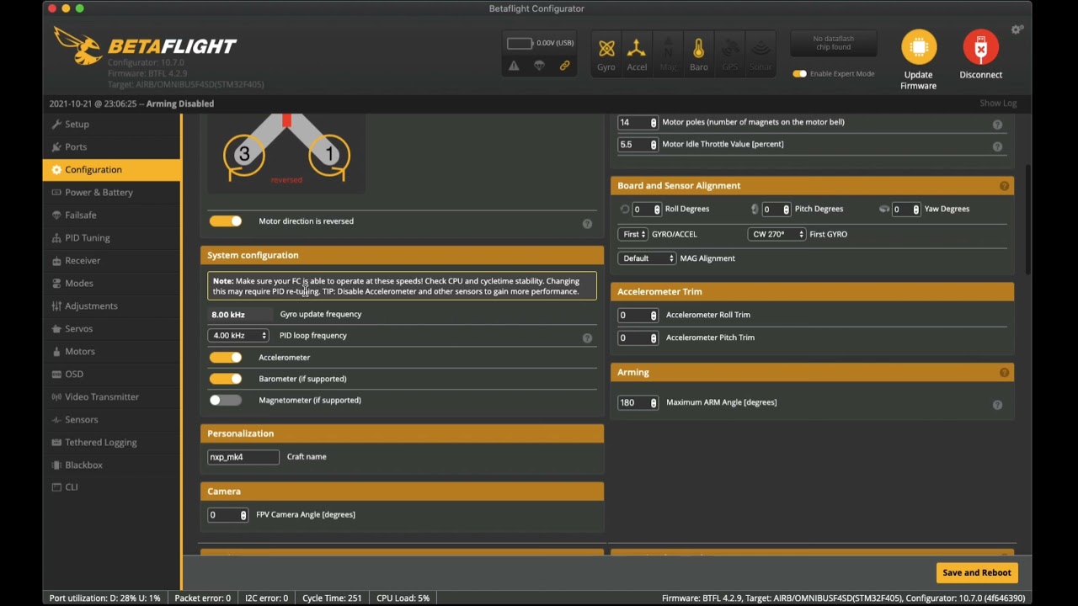The height and width of the screenshot is (606, 1078).
Task: Open the Tethered Logging tab
Action: click(x=112, y=443)
